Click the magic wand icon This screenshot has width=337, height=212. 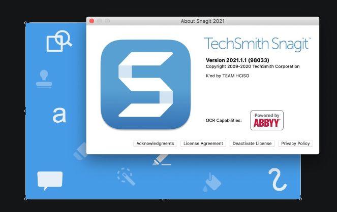(126, 177)
